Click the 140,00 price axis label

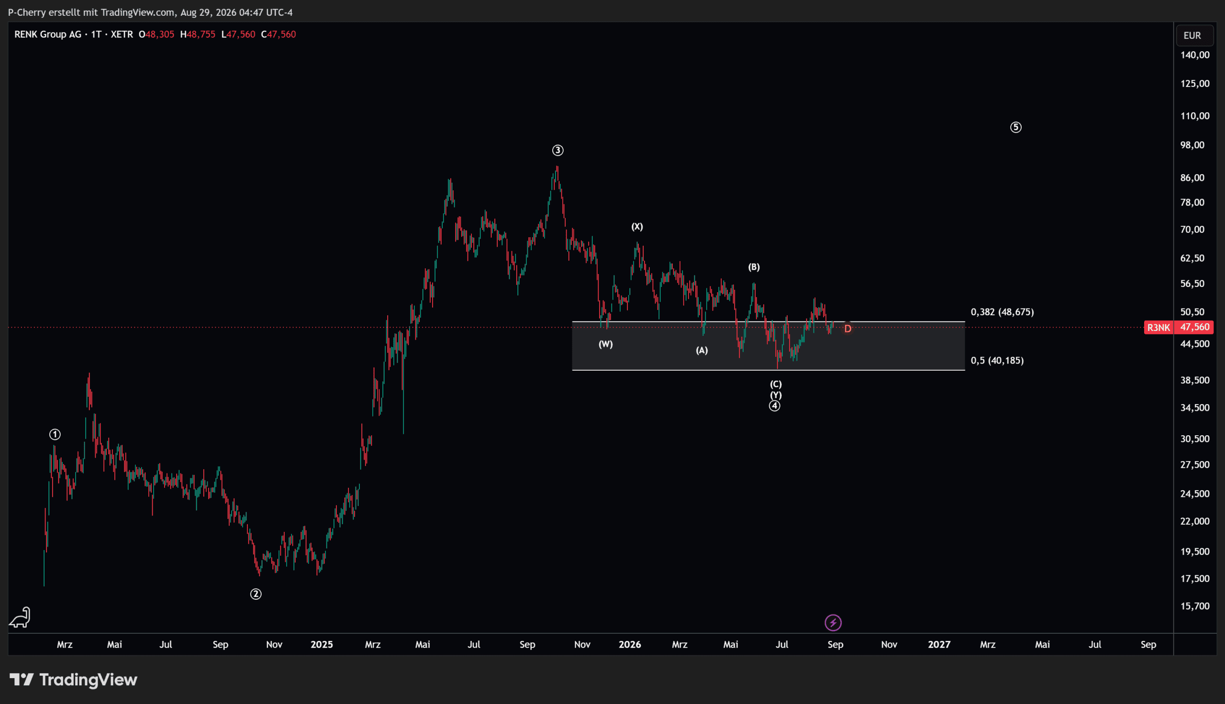tap(1195, 55)
